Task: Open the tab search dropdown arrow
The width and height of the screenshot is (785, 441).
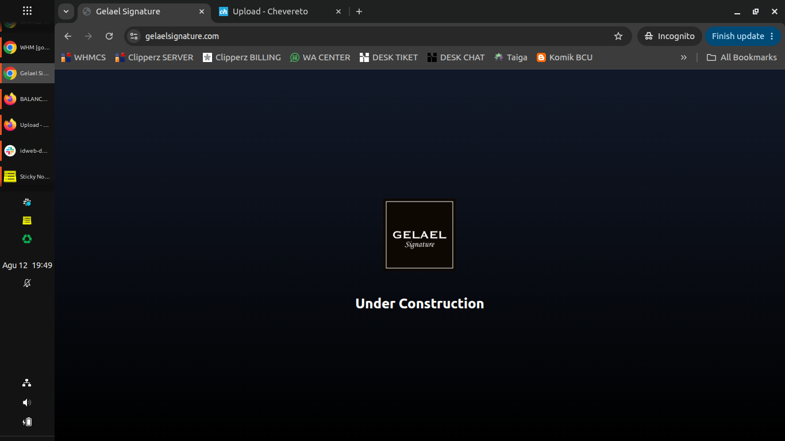Action: click(66, 11)
